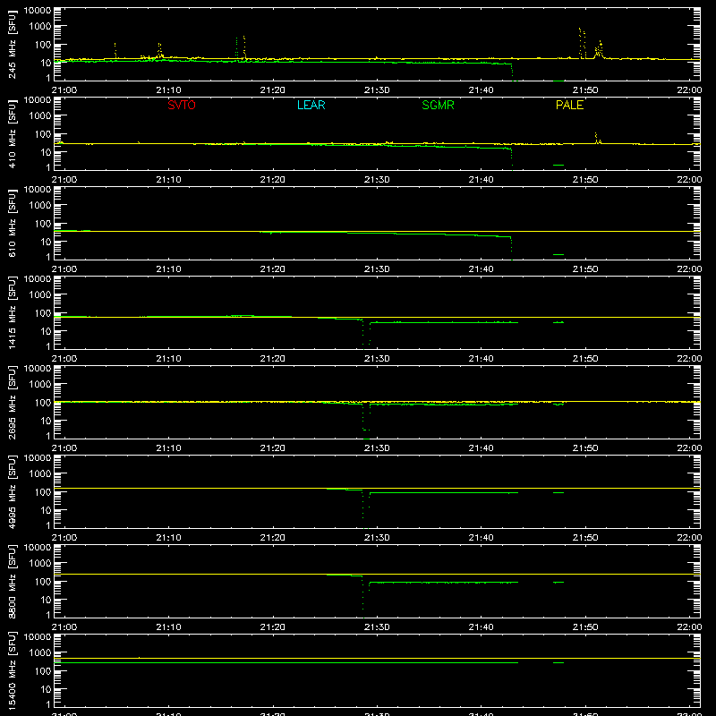Select the 8800 MHz [SFU] axis title
The width and height of the screenshot is (716, 716).
point(13,581)
